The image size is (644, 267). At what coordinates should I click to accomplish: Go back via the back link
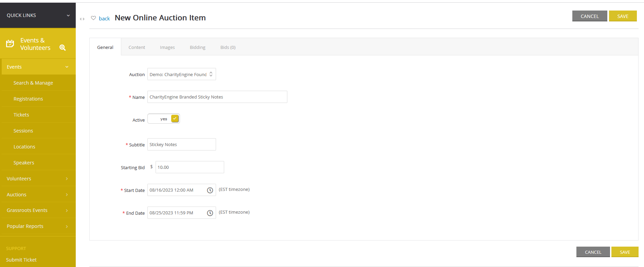pyautogui.click(x=104, y=19)
